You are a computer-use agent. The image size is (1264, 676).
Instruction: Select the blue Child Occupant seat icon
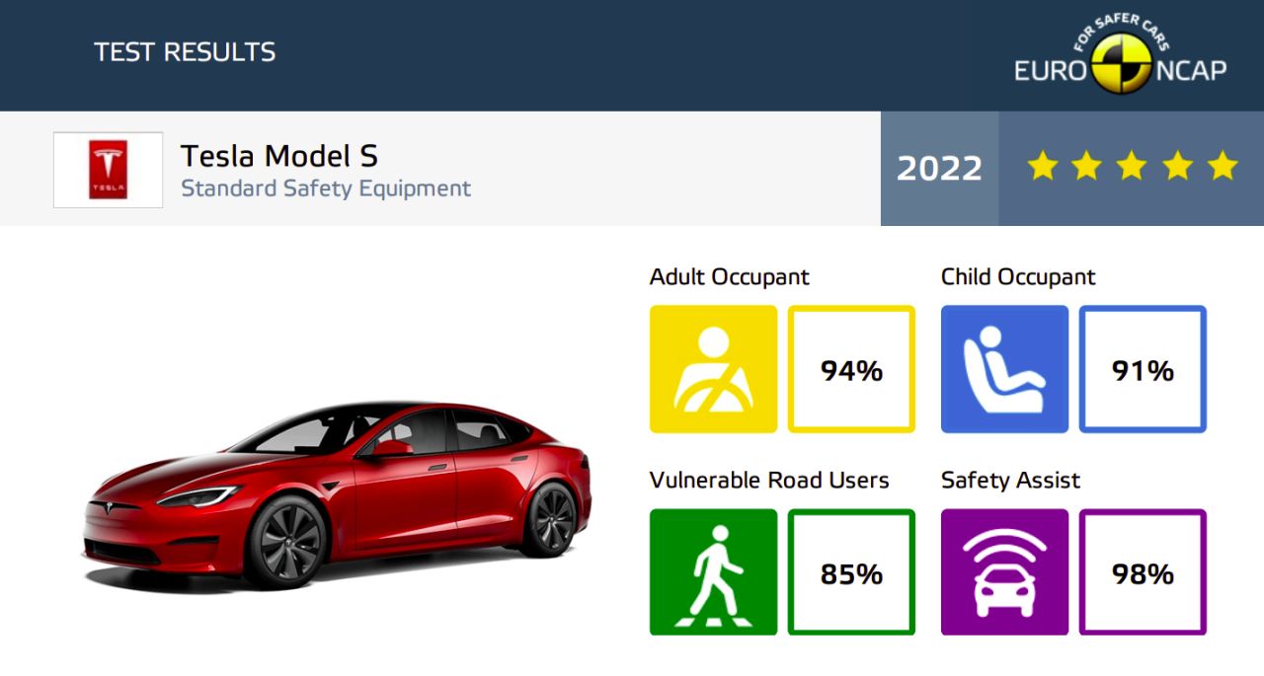(x=1004, y=369)
